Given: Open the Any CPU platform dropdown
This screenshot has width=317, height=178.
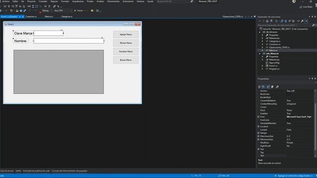Looking at the screenshot, I should pos(63,10).
